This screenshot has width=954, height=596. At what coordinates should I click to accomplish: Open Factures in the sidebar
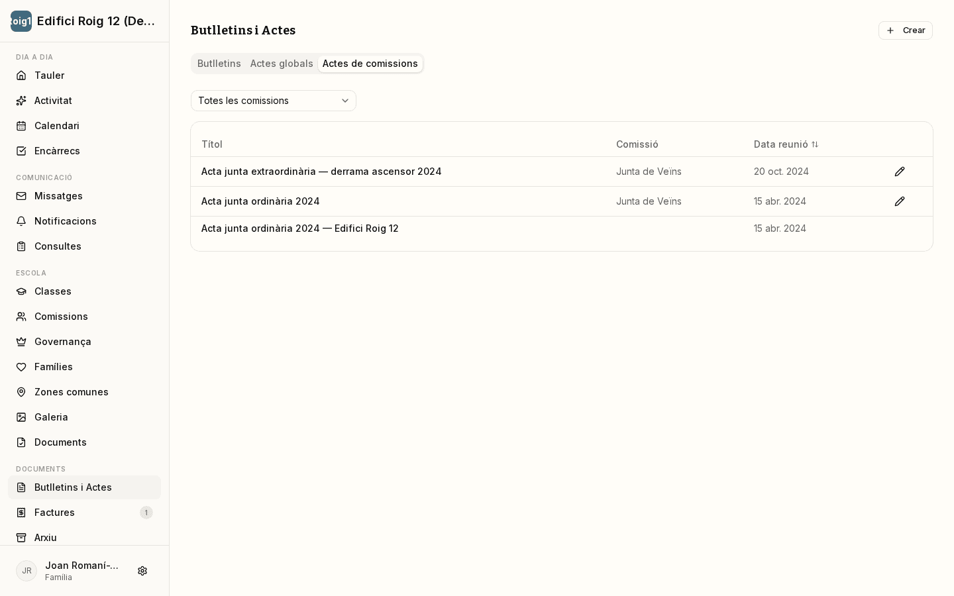tap(84, 513)
